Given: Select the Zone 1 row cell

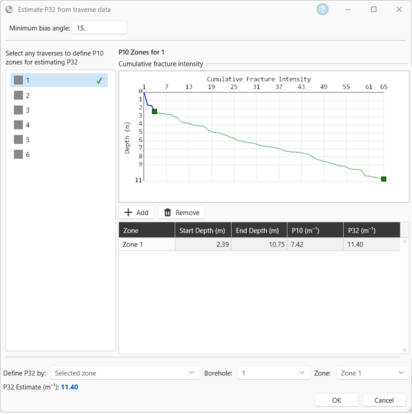Looking at the screenshot, I should (147, 244).
